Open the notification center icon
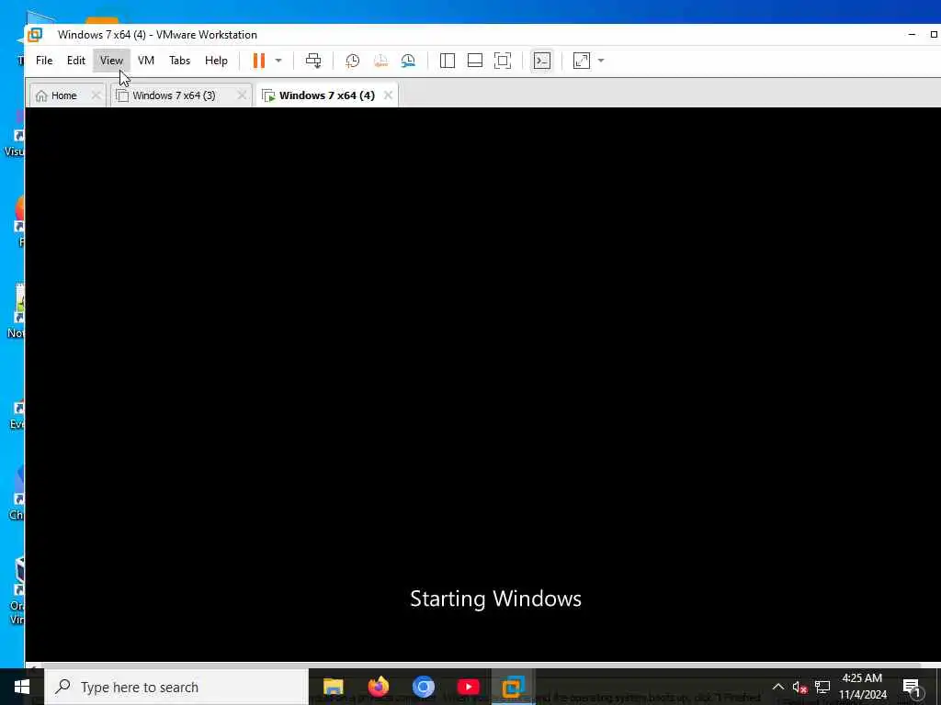Screen dimensions: 941x705 click(912, 687)
